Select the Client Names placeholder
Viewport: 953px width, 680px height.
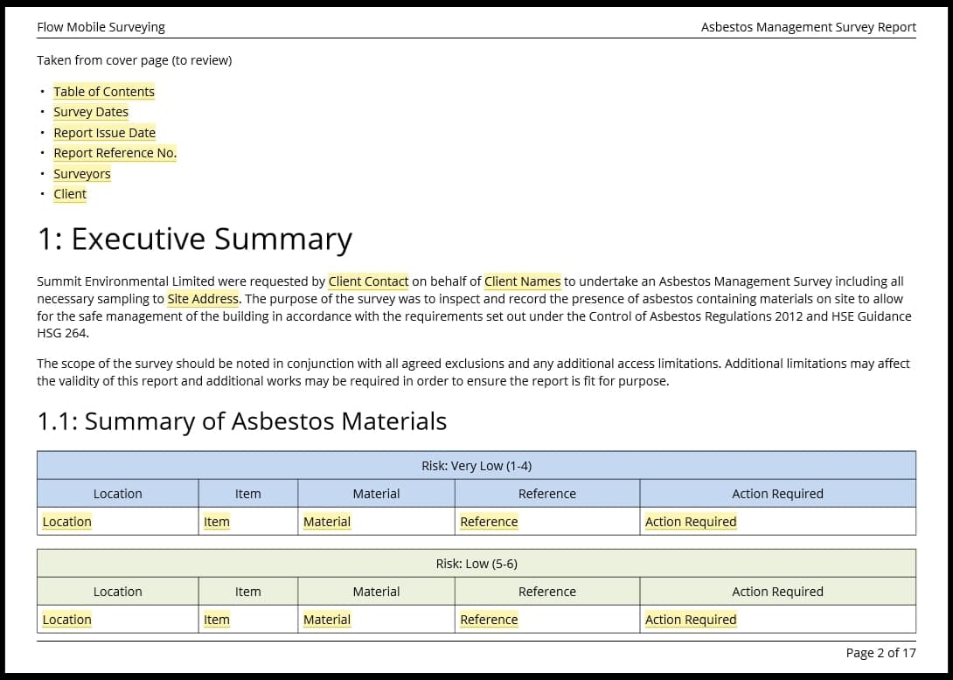[x=523, y=281]
